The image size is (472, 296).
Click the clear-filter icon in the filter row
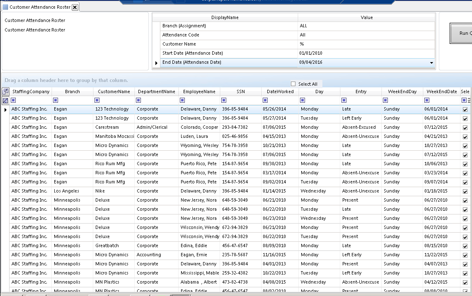pyautogui.click(x=5, y=101)
